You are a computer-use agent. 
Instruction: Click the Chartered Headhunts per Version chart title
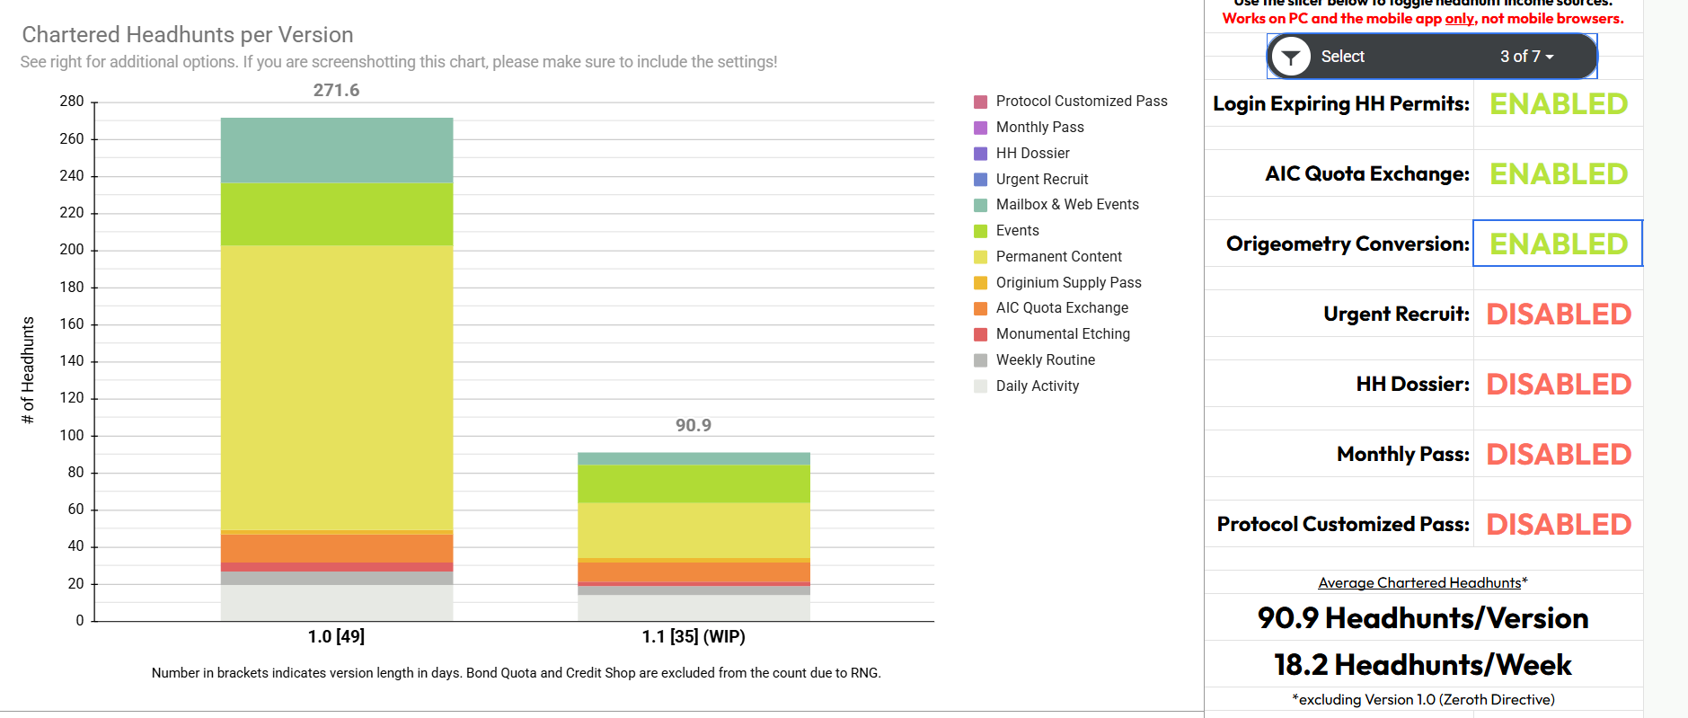188,35
